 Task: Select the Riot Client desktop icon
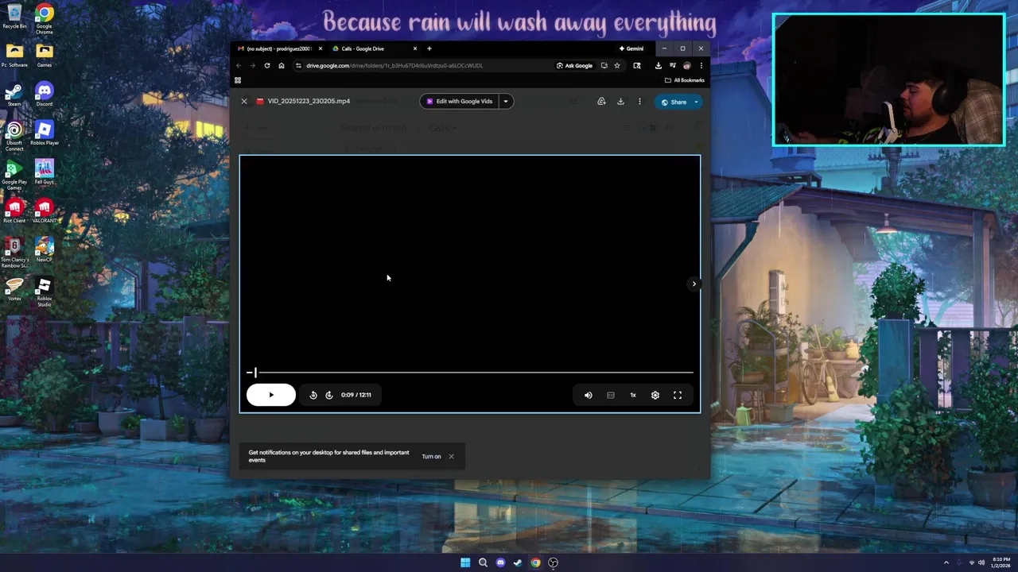tap(14, 211)
